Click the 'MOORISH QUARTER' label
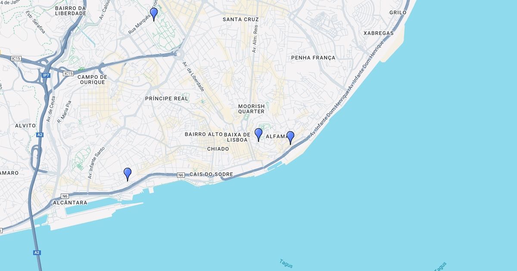 pyautogui.click(x=251, y=109)
